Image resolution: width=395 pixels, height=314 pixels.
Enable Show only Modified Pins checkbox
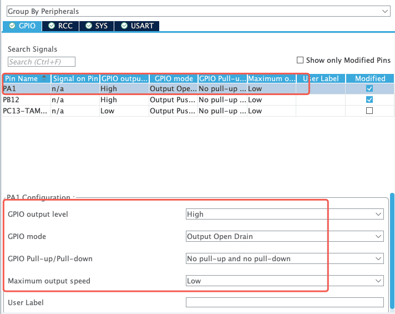coord(300,60)
